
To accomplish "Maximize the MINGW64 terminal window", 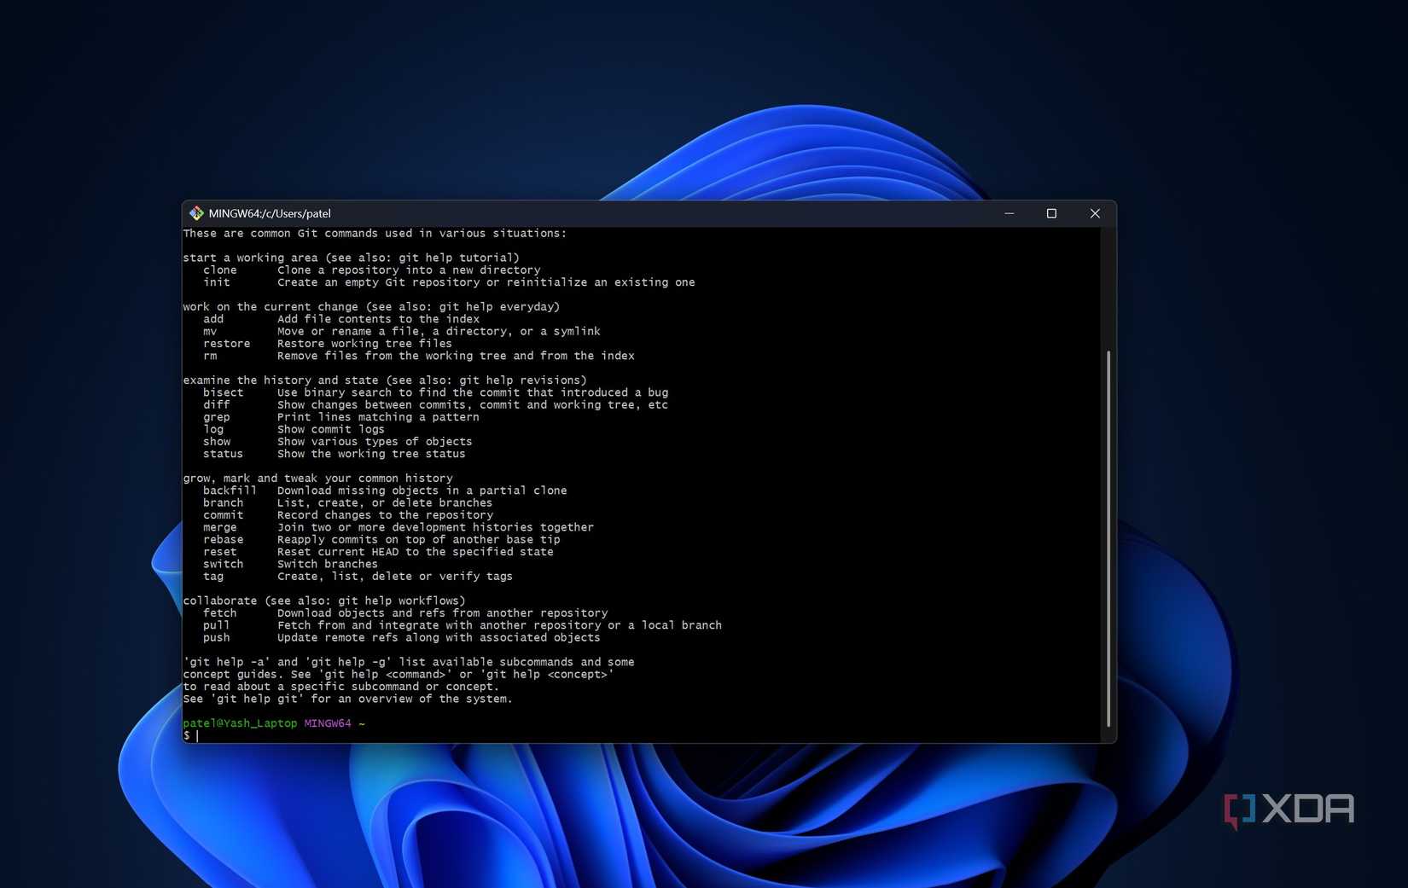I will tap(1051, 213).
